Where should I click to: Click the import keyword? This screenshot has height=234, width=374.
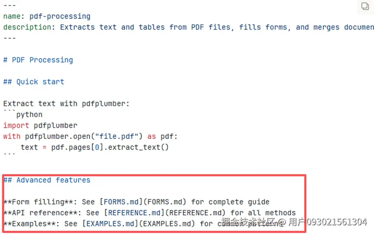click(16, 125)
